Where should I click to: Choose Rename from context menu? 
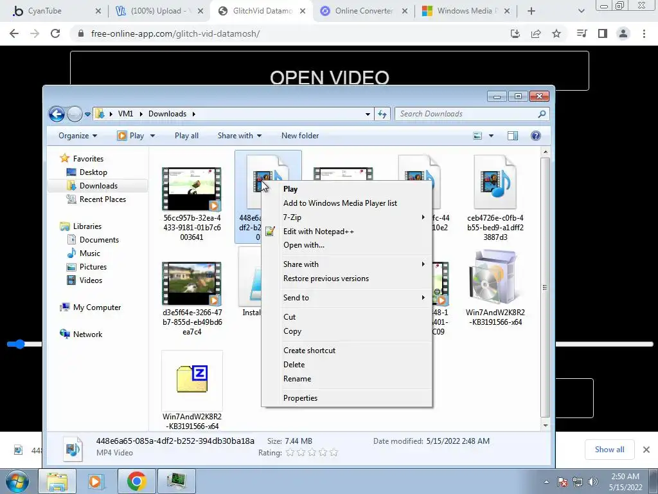point(346,379)
